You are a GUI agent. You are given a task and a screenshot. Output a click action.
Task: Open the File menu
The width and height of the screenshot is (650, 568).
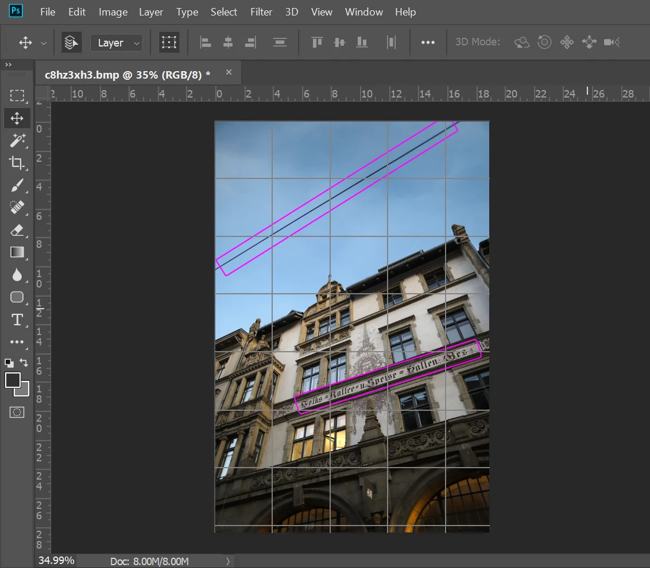coord(48,12)
